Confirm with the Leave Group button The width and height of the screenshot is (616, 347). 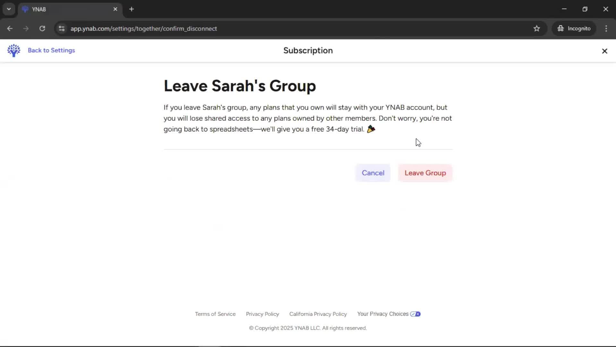coord(425,173)
